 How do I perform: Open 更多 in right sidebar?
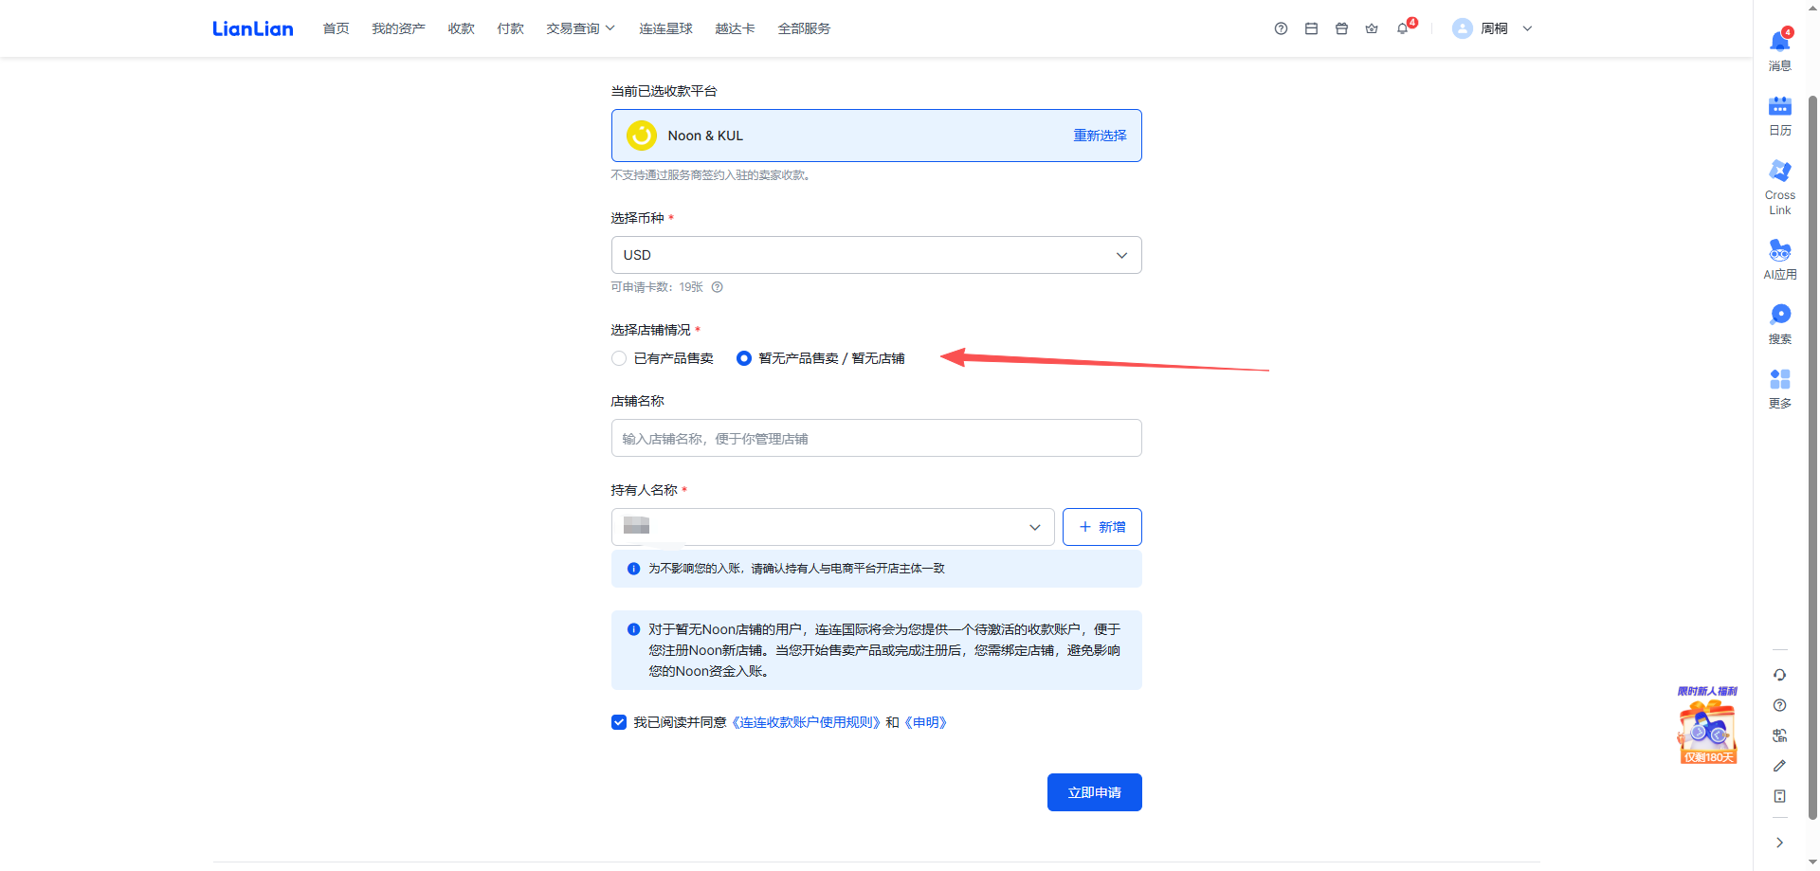1780,389
